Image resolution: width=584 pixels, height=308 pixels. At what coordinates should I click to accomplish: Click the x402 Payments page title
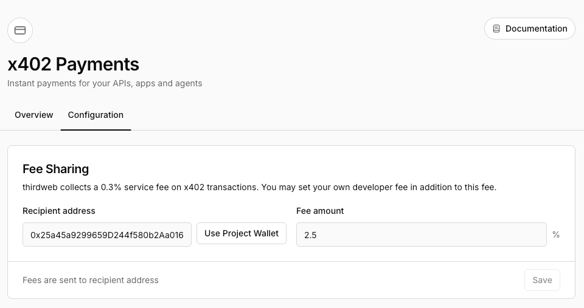click(x=73, y=64)
